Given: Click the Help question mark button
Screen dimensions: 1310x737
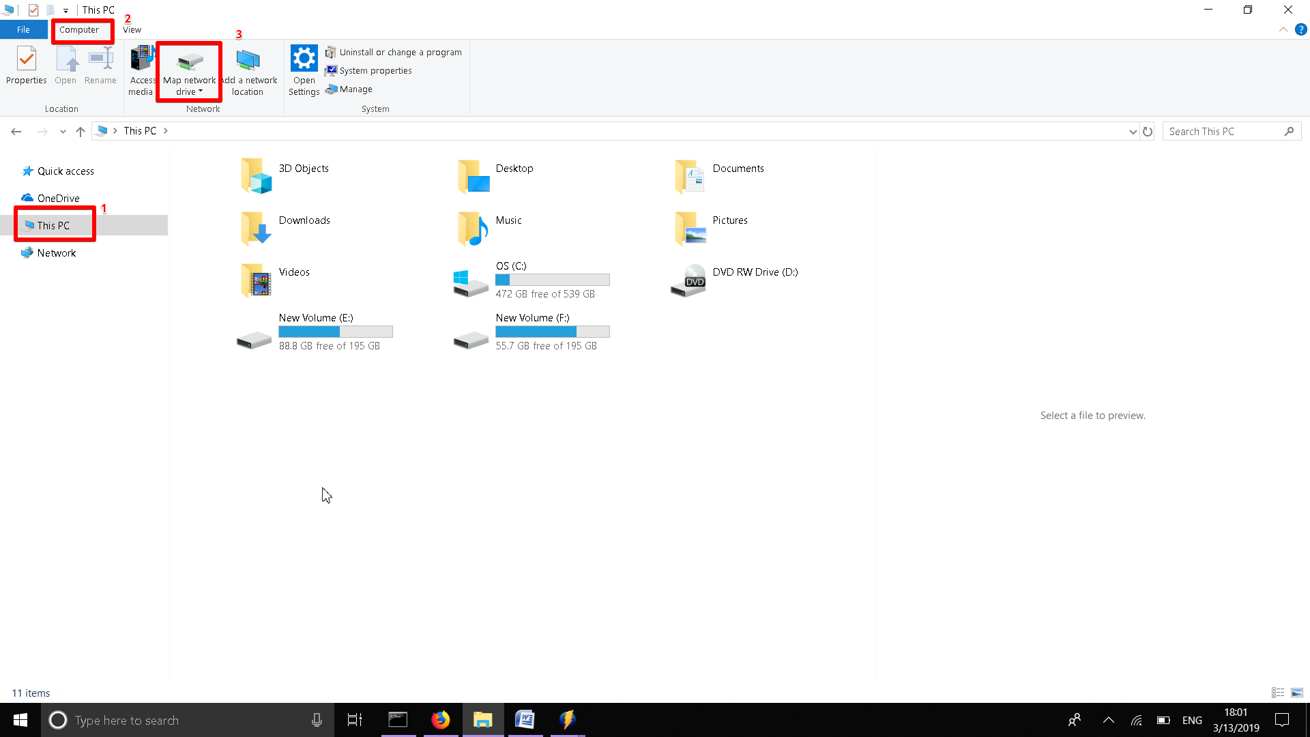Looking at the screenshot, I should click(x=1301, y=29).
